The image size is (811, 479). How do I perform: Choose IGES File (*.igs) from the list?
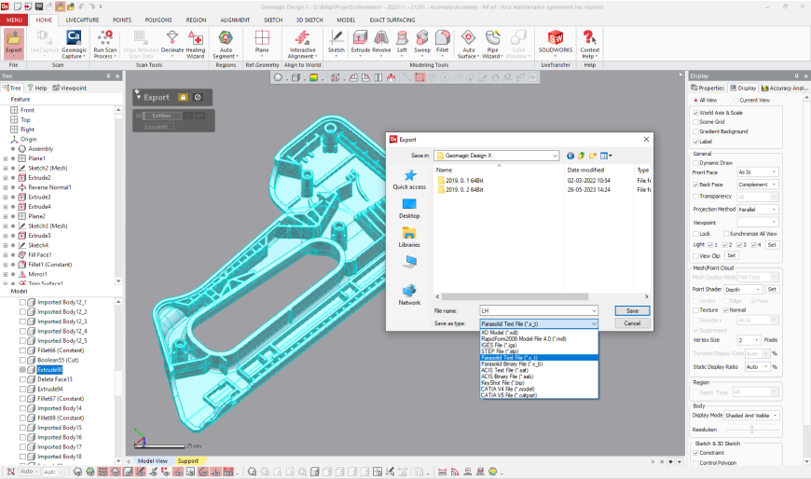pos(539,345)
